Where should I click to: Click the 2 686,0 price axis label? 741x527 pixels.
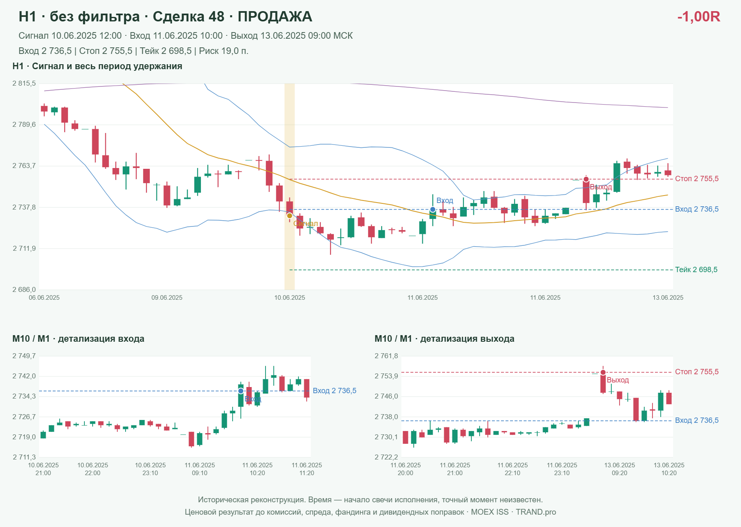tap(24, 290)
